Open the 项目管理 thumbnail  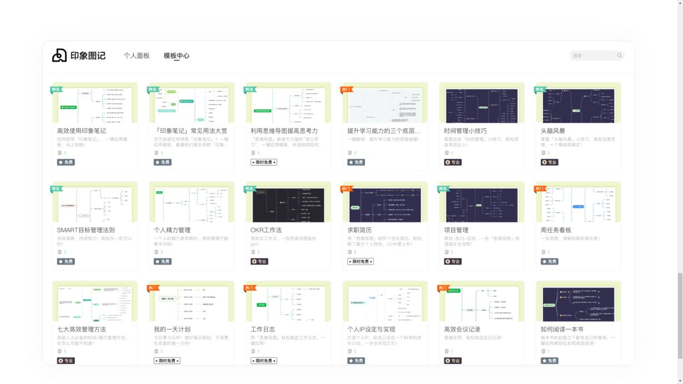pos(482,202)
